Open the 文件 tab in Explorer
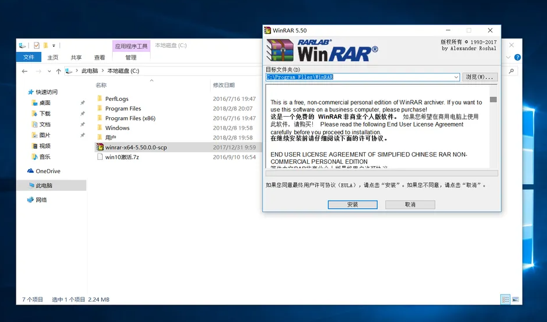Screen dimensions: 547x322 pyautogui.click(x=29, y=57)
